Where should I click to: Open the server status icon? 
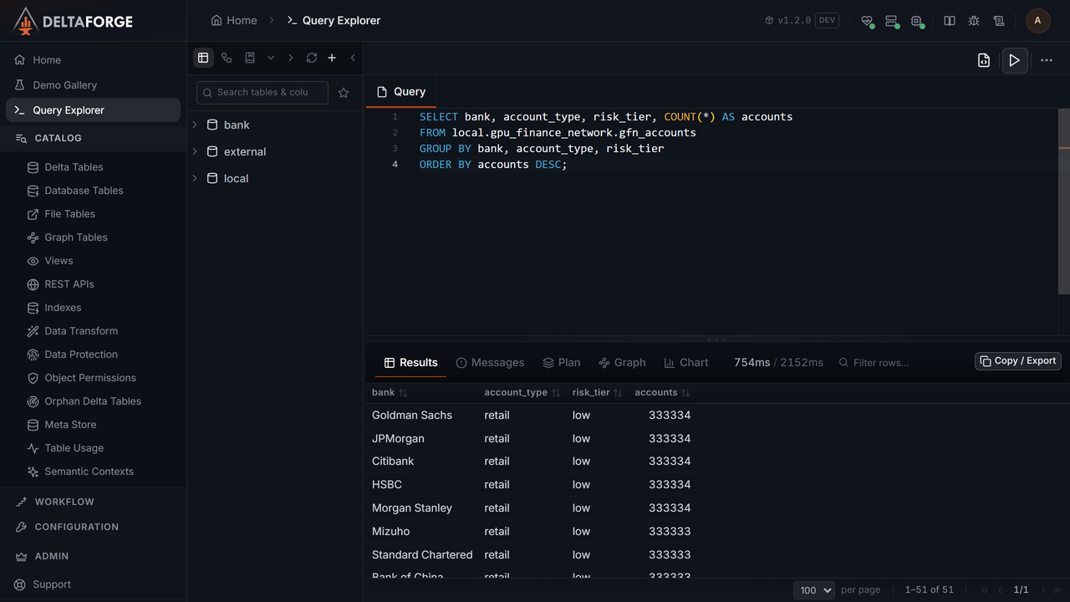(891, 21)
